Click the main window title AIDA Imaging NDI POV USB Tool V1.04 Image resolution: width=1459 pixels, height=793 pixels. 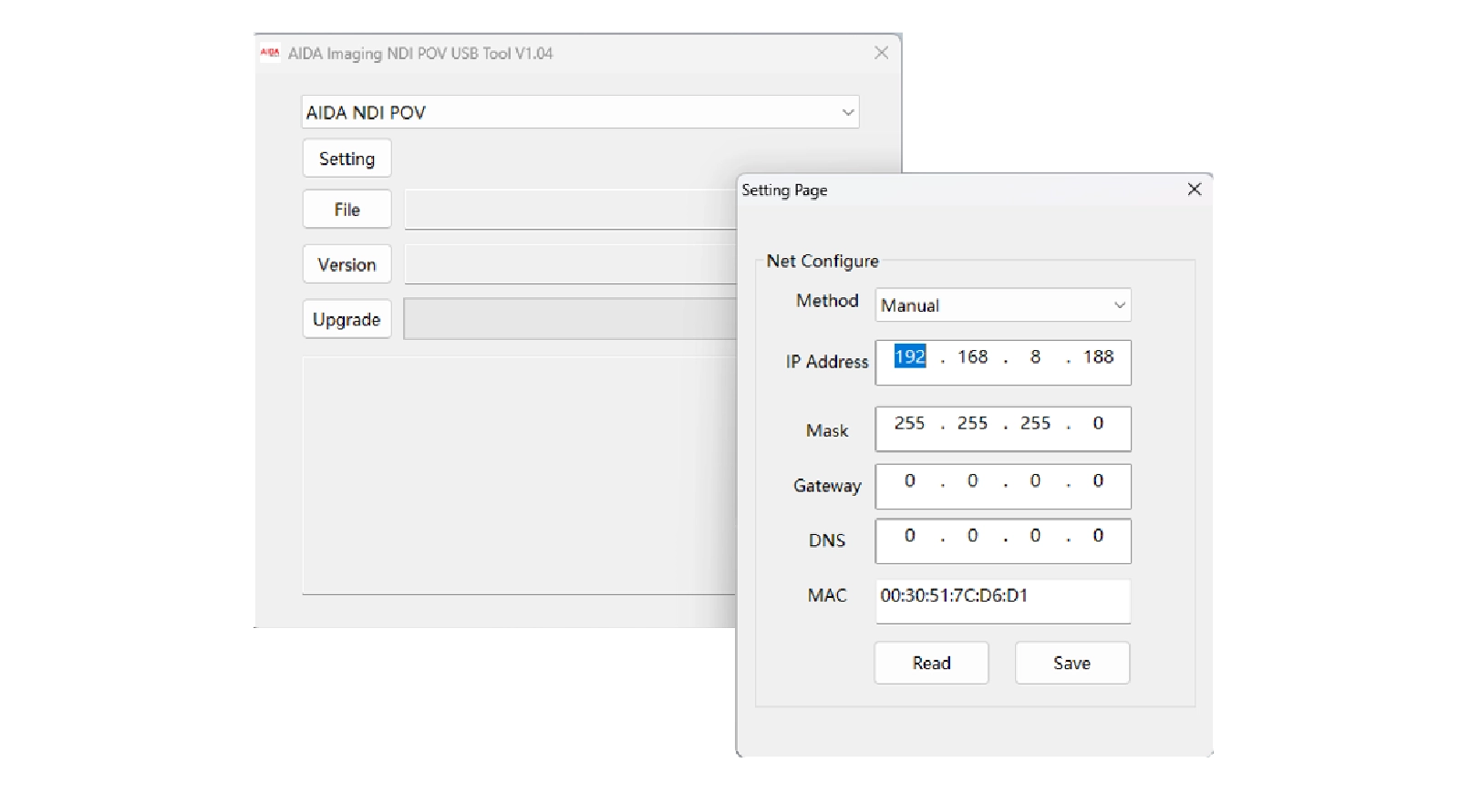(x=420, y=53)
